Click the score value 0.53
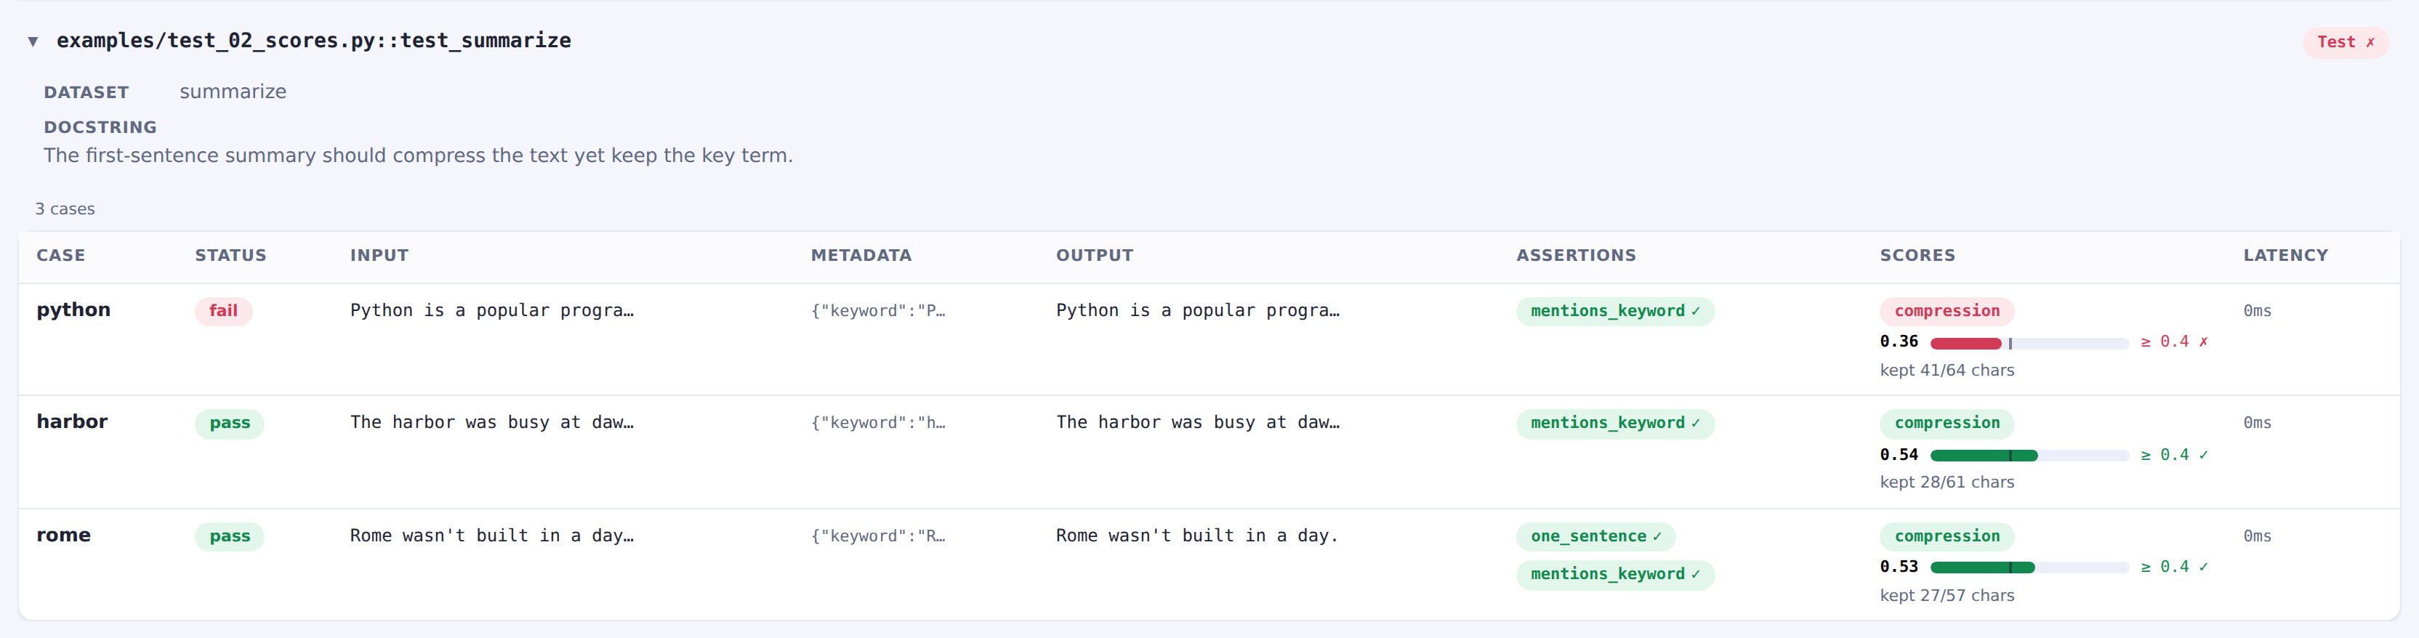2419x638 pixels. tap(1899, 567)
